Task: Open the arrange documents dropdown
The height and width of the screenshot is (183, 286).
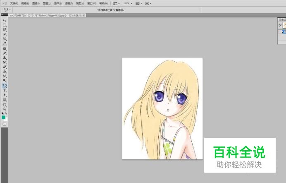Action: pyautogui.click(x=139, y=3)
